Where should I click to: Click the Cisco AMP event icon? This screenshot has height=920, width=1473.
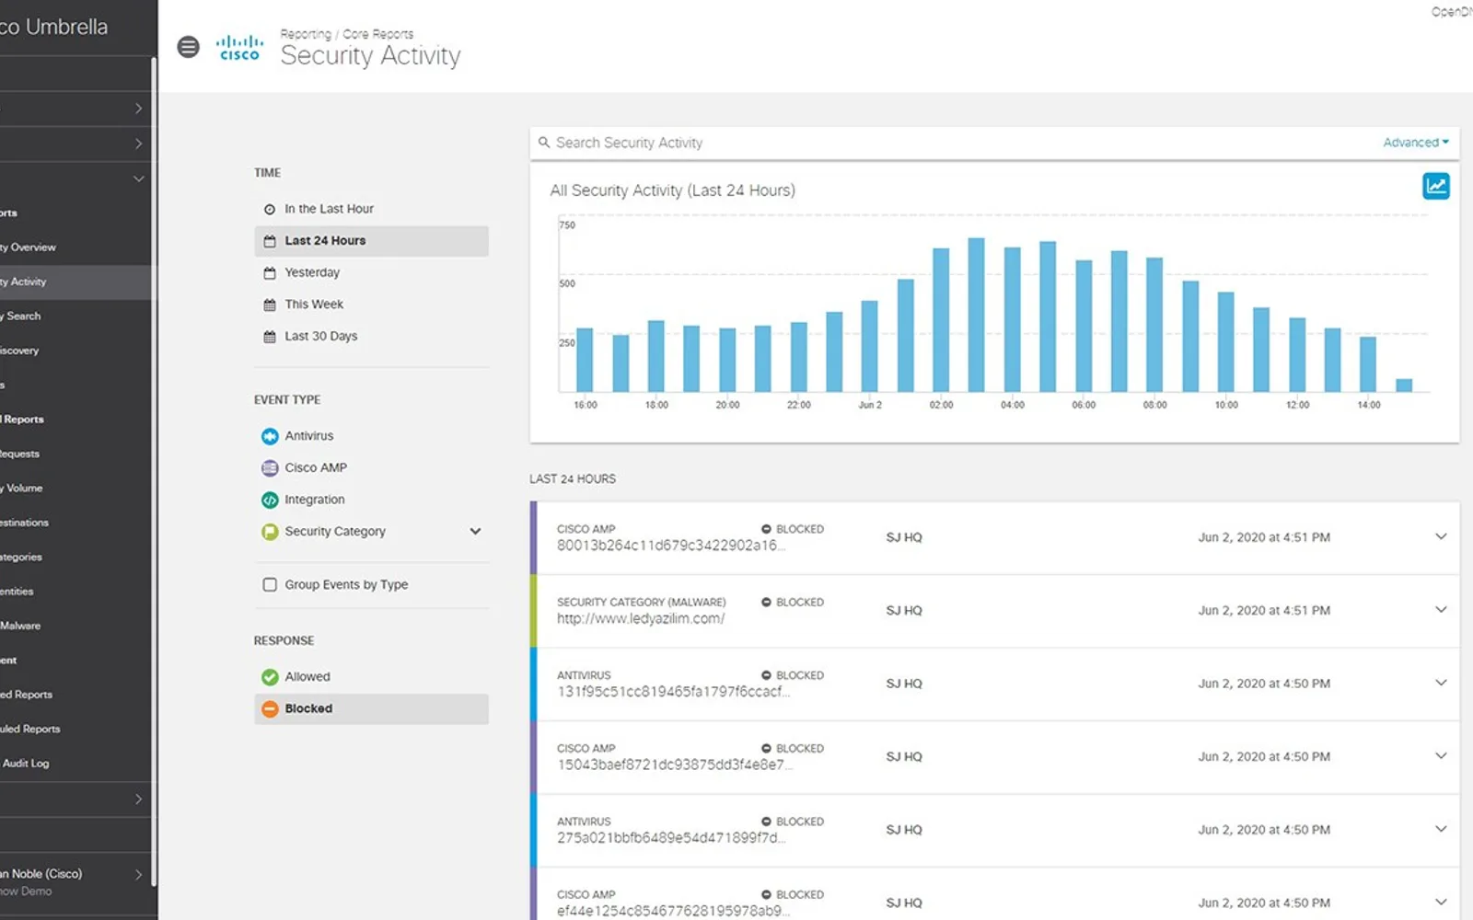[x=270, y=468]
